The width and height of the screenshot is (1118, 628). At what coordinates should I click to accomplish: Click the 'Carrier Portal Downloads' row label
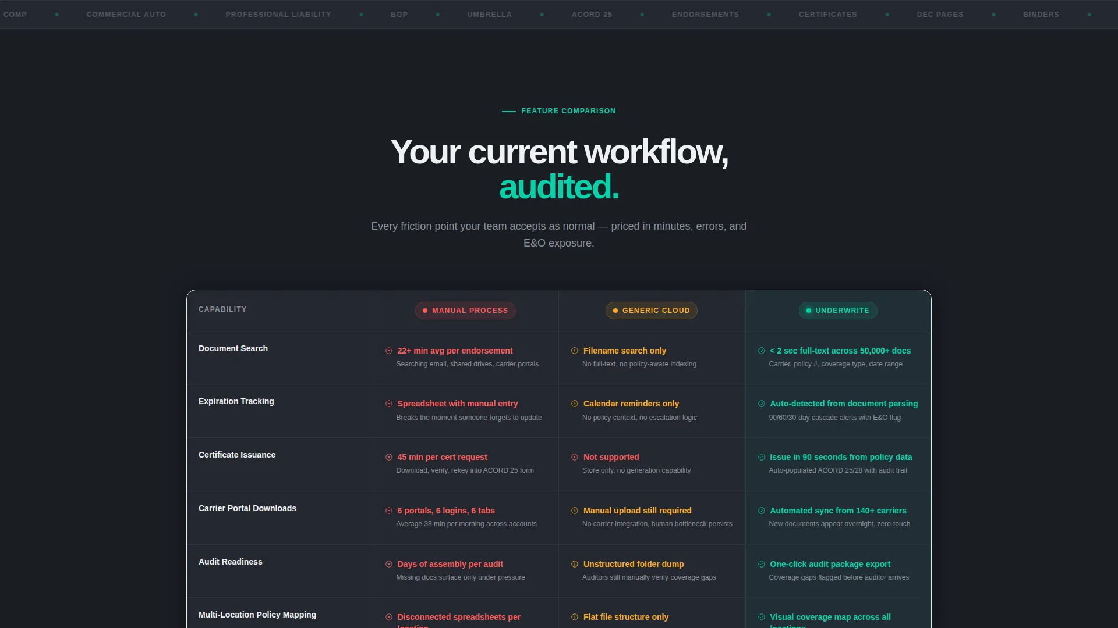coord(247,508)
